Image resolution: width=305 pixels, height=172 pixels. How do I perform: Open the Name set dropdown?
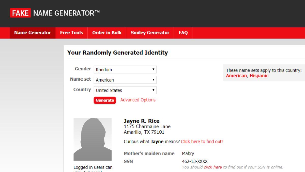tap(125, 80)
